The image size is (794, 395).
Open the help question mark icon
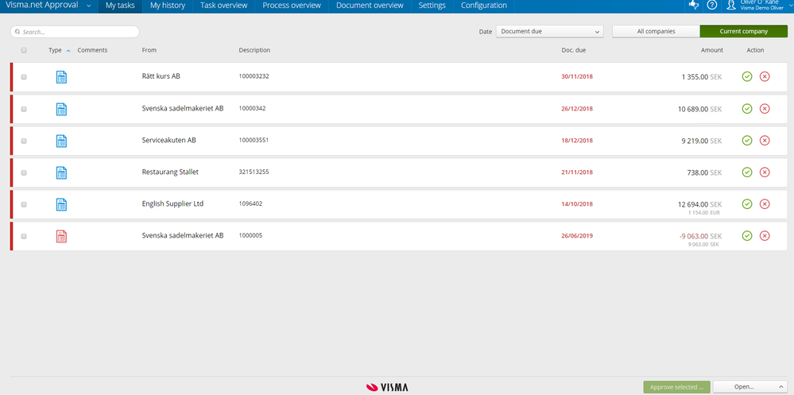coord(712,5)
